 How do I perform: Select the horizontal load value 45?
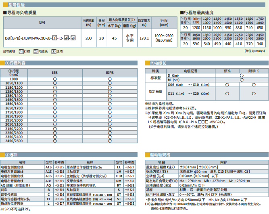pyautogui.click(x=115, y=38)
